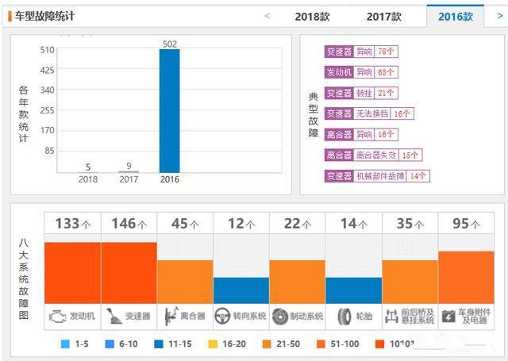508x361 pixels.
Task: Click the engine (发动机) icon
Action: pyautogui.click(x=58, y=317)
